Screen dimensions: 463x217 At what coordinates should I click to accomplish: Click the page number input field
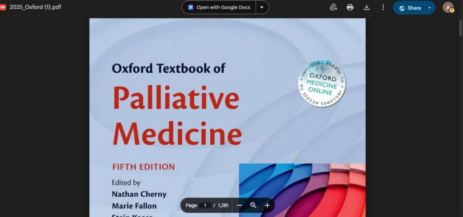(x=205, y=205)
